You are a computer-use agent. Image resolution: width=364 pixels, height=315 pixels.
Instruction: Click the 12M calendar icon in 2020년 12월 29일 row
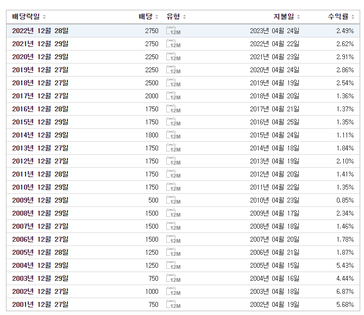coord(173,57)
